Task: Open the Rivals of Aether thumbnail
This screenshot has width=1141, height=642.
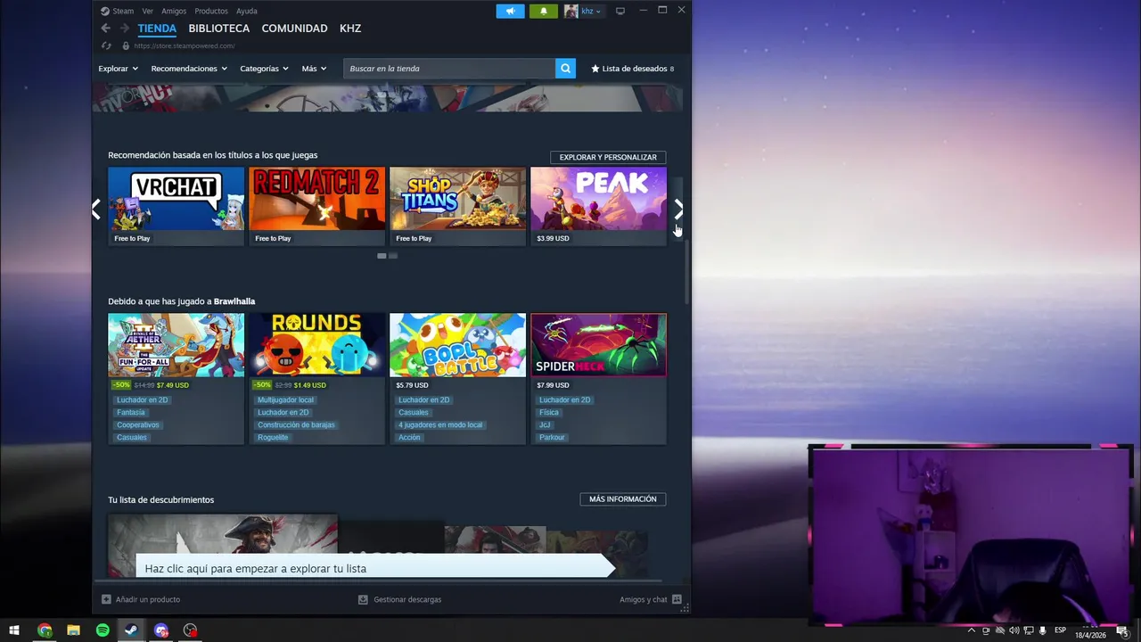Action: [x=176, y=345]
